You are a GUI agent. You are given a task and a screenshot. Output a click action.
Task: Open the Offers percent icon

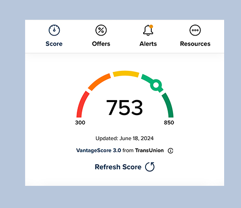(x=101, y=30)
